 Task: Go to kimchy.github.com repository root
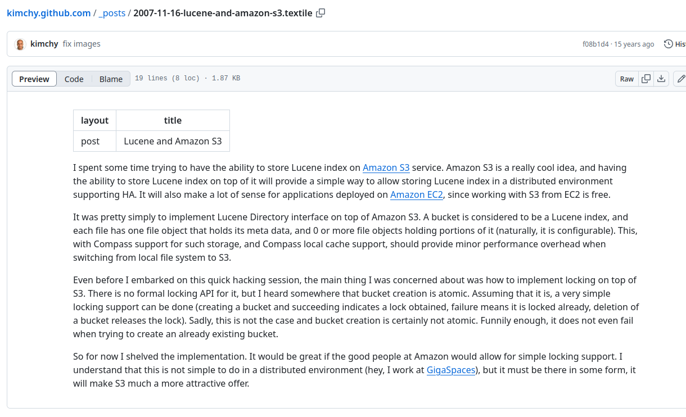[x=49, y=13]
